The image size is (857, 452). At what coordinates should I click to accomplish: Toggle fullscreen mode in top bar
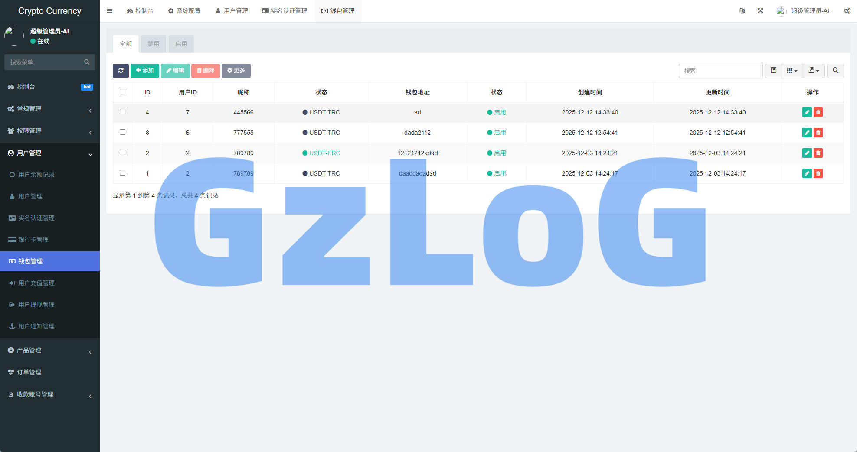point(760,10)
